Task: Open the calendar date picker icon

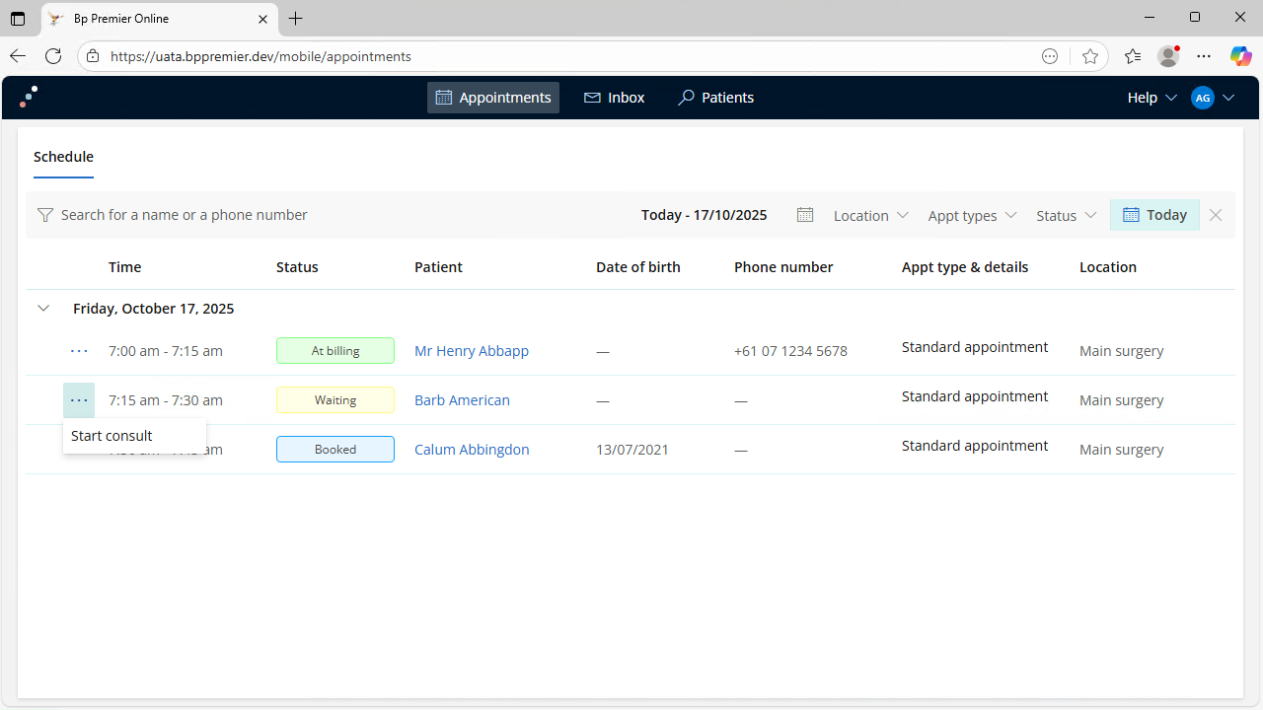Action: pos(805,215)
